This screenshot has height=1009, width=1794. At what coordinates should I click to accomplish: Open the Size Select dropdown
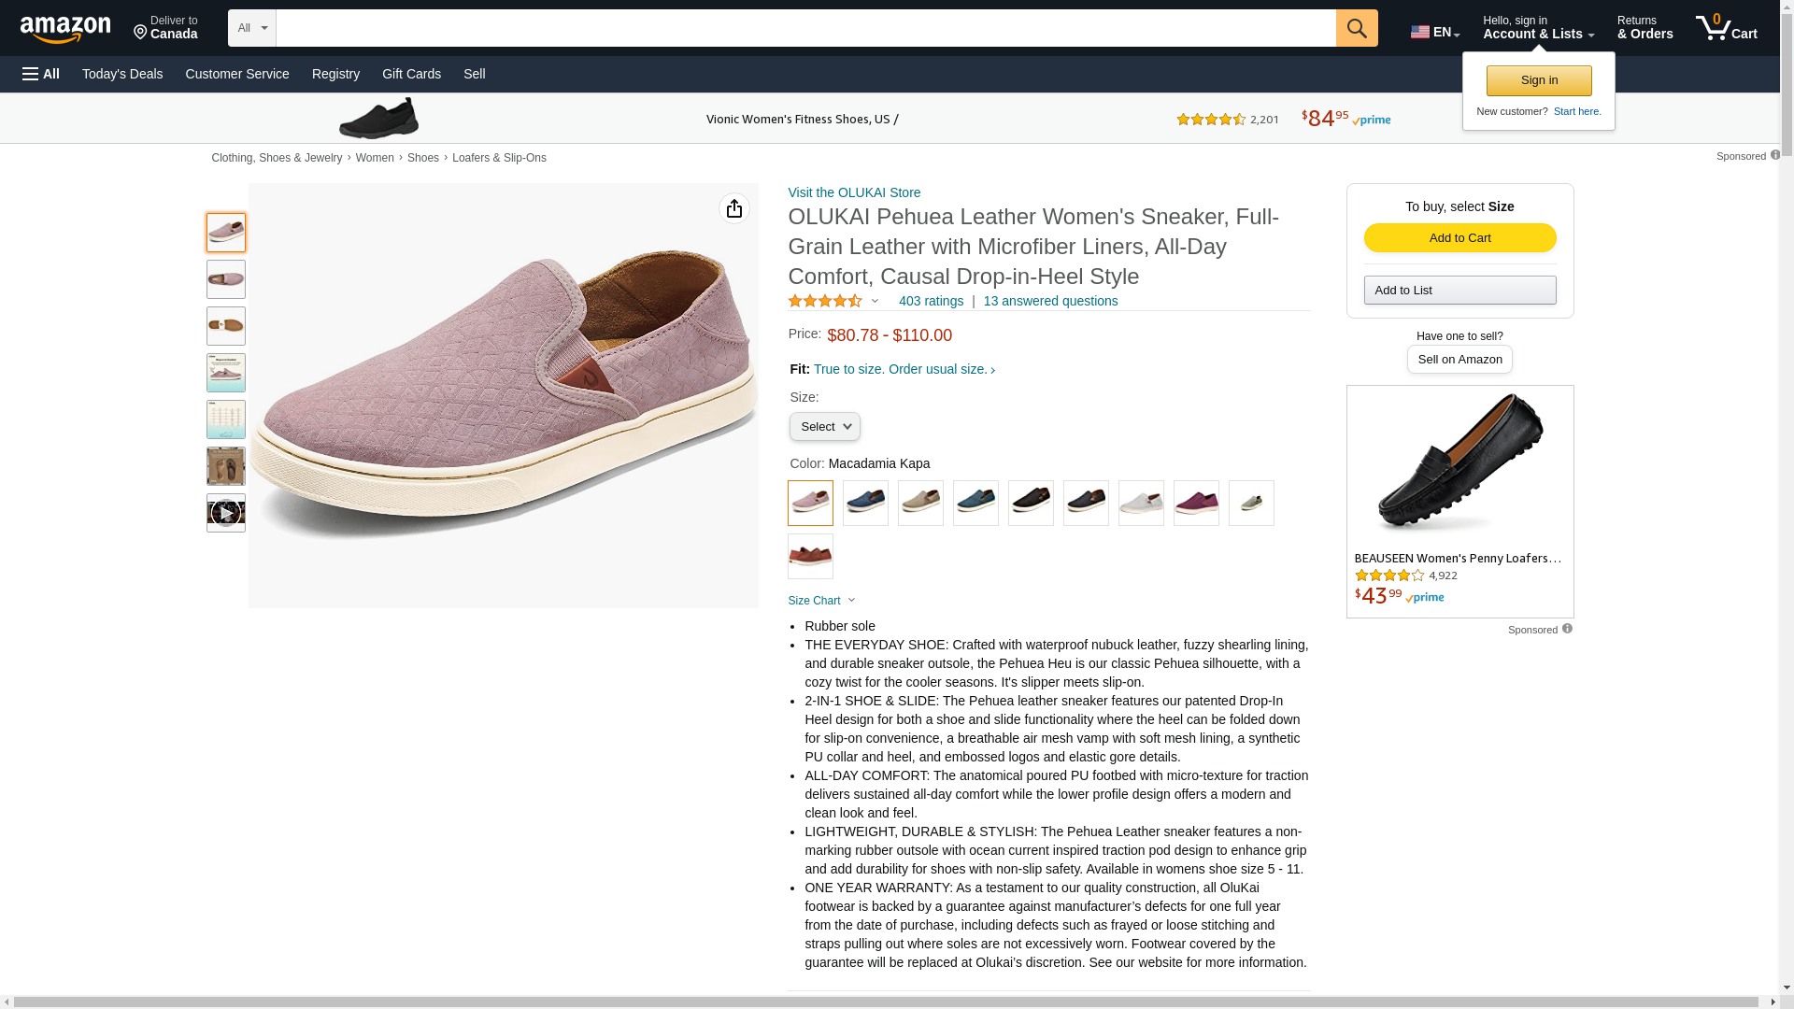[824, 427]
